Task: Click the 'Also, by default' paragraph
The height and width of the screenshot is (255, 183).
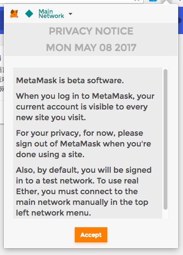Action: [83, 191]
